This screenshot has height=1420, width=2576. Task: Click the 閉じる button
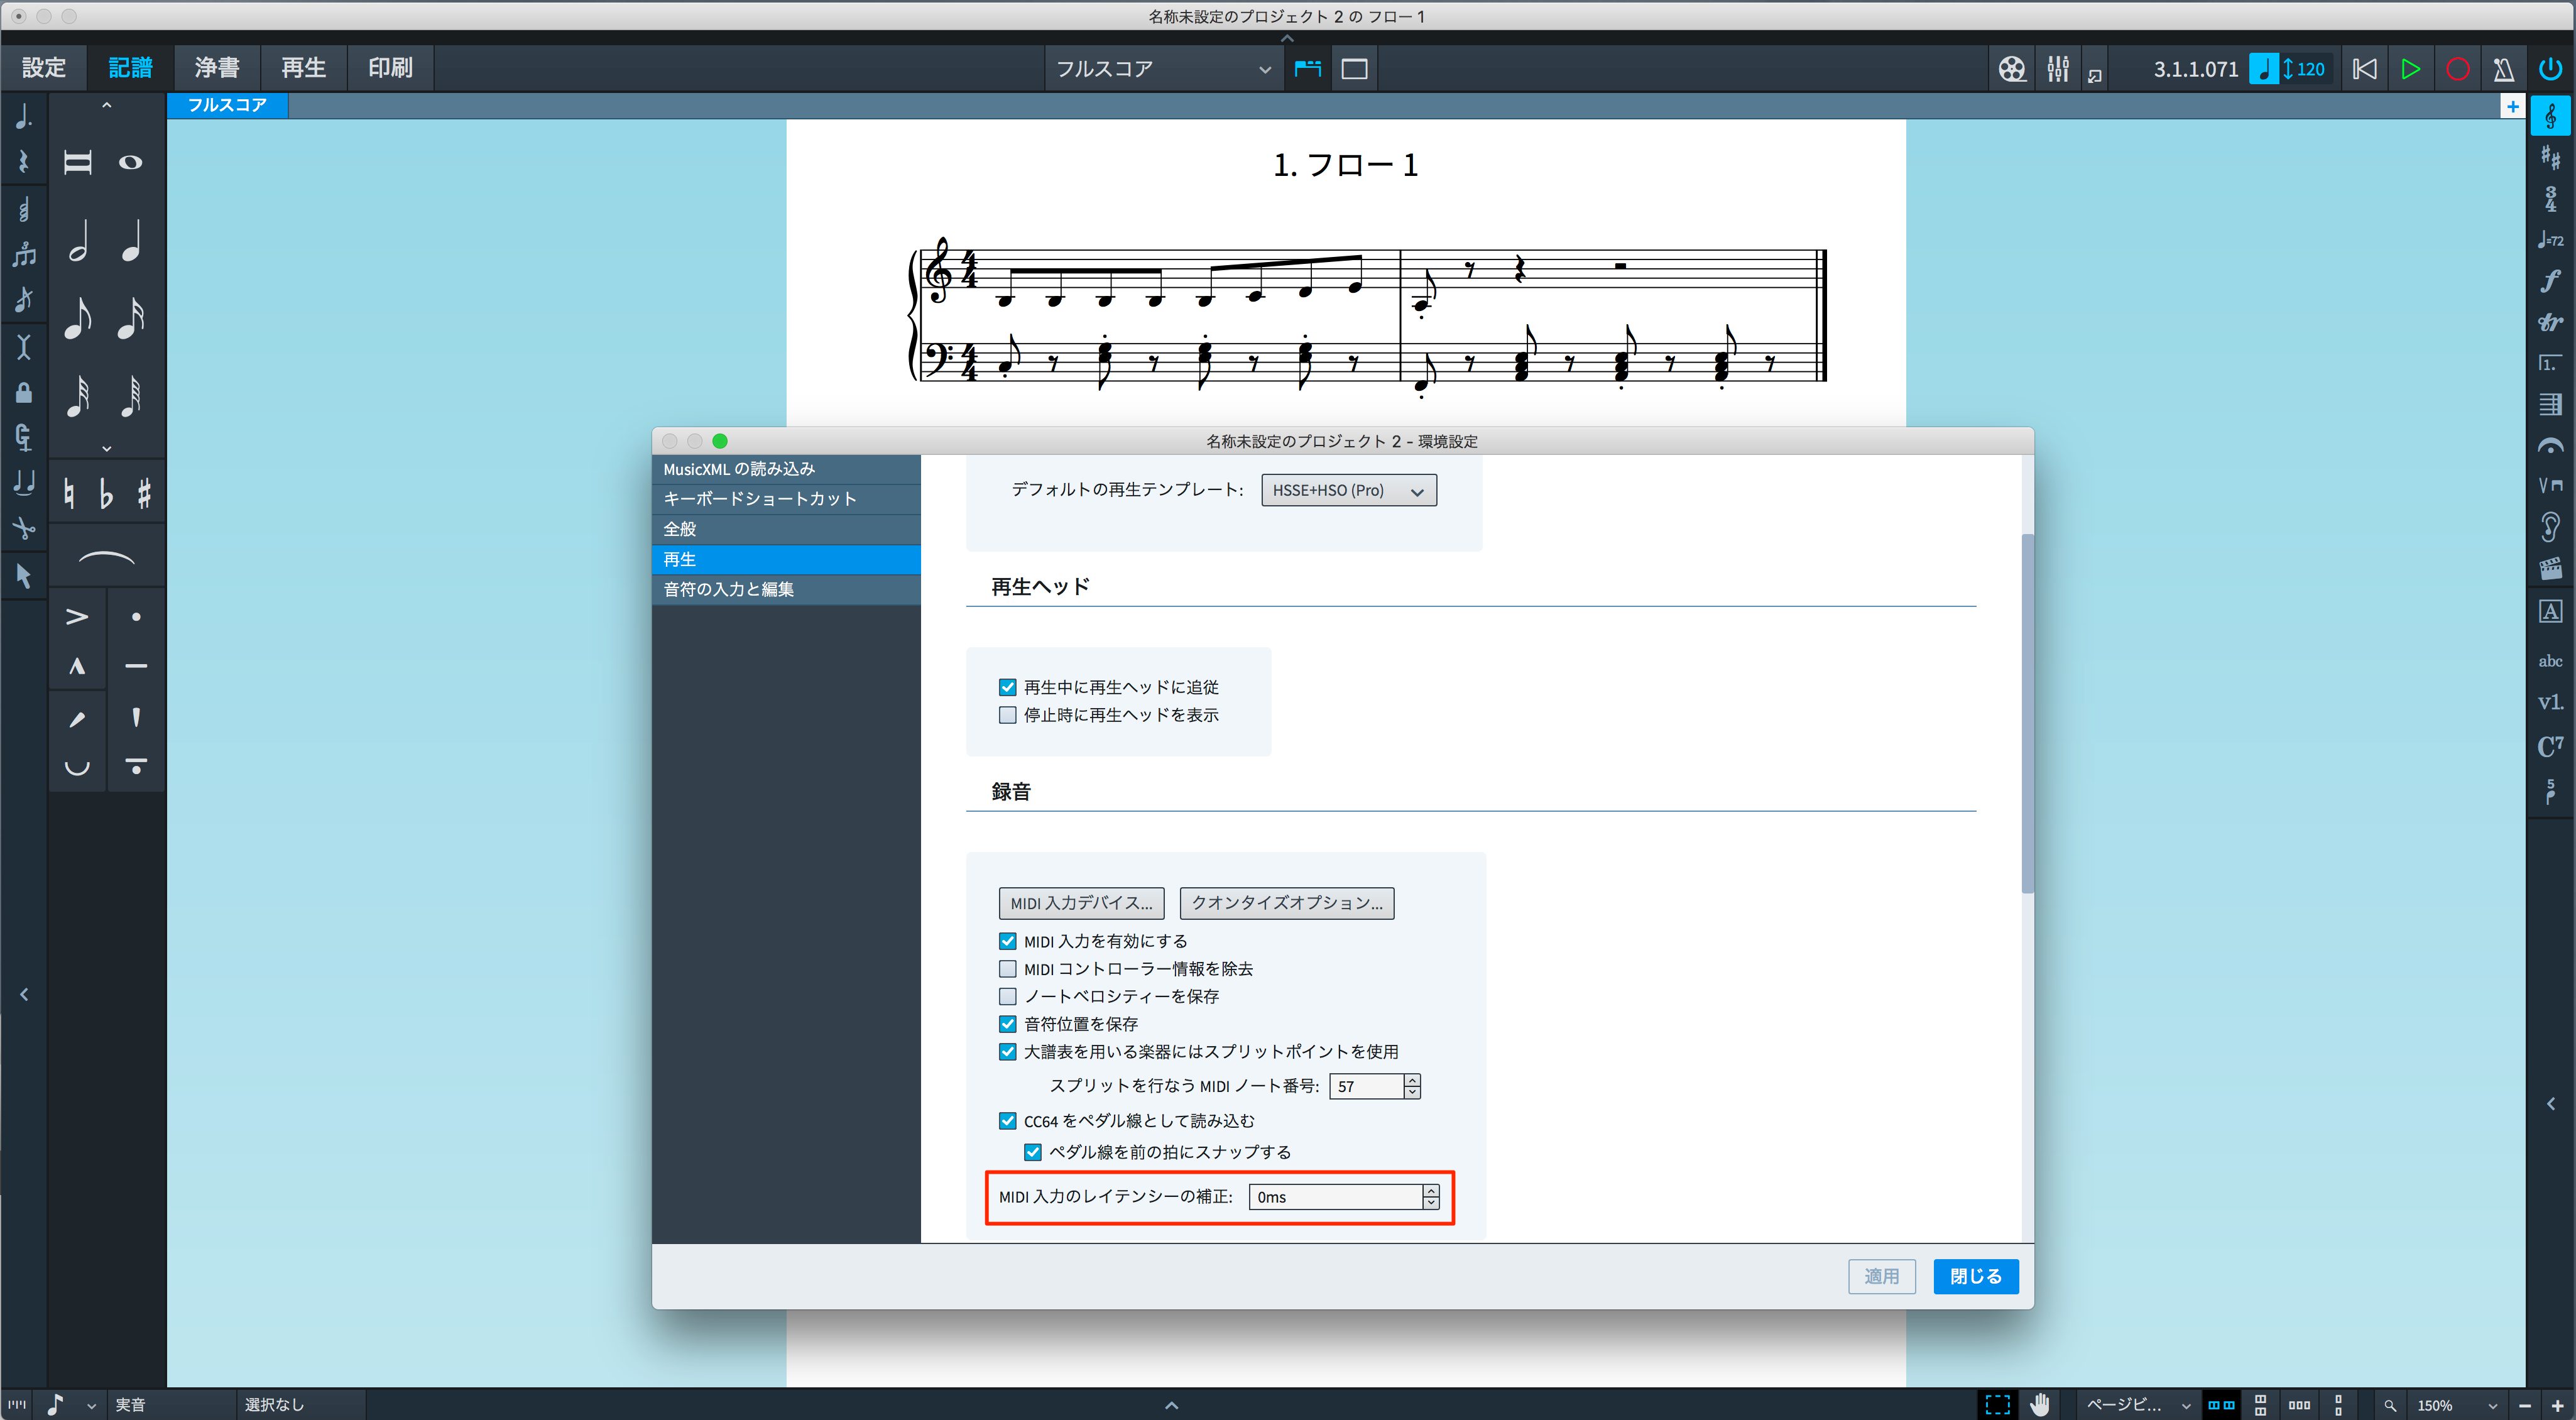[1976, 1276]
